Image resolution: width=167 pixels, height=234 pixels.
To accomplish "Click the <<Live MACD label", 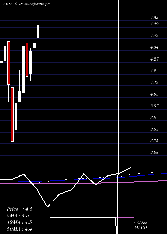I will click(x=141, y=225).
